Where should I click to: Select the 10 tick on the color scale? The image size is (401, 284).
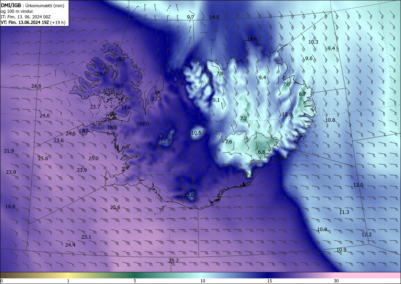203,281
